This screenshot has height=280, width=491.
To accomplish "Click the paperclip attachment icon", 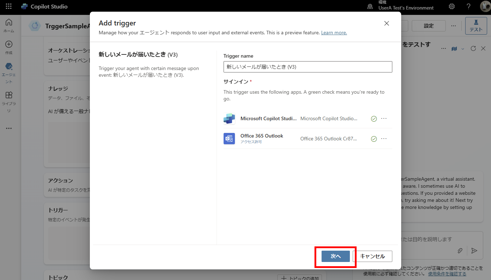I will tap(460, 251).
